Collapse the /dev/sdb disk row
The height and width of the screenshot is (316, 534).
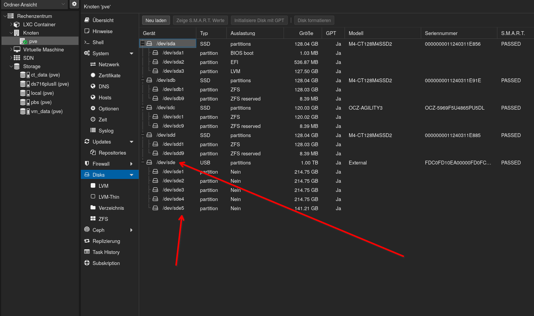pos(143,80)
